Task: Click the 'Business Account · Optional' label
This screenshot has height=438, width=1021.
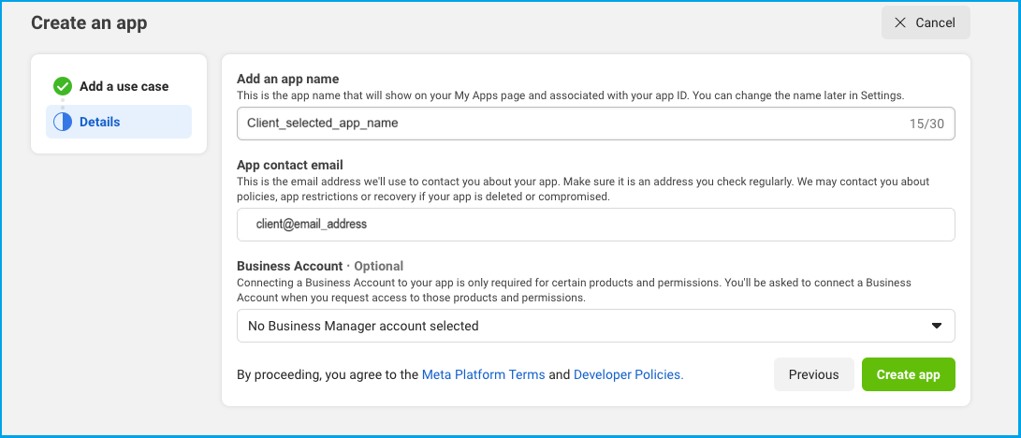Action: [320, 266]
